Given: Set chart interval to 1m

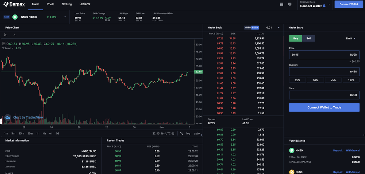Looking at the screenshot, I should tap(6, 134).
